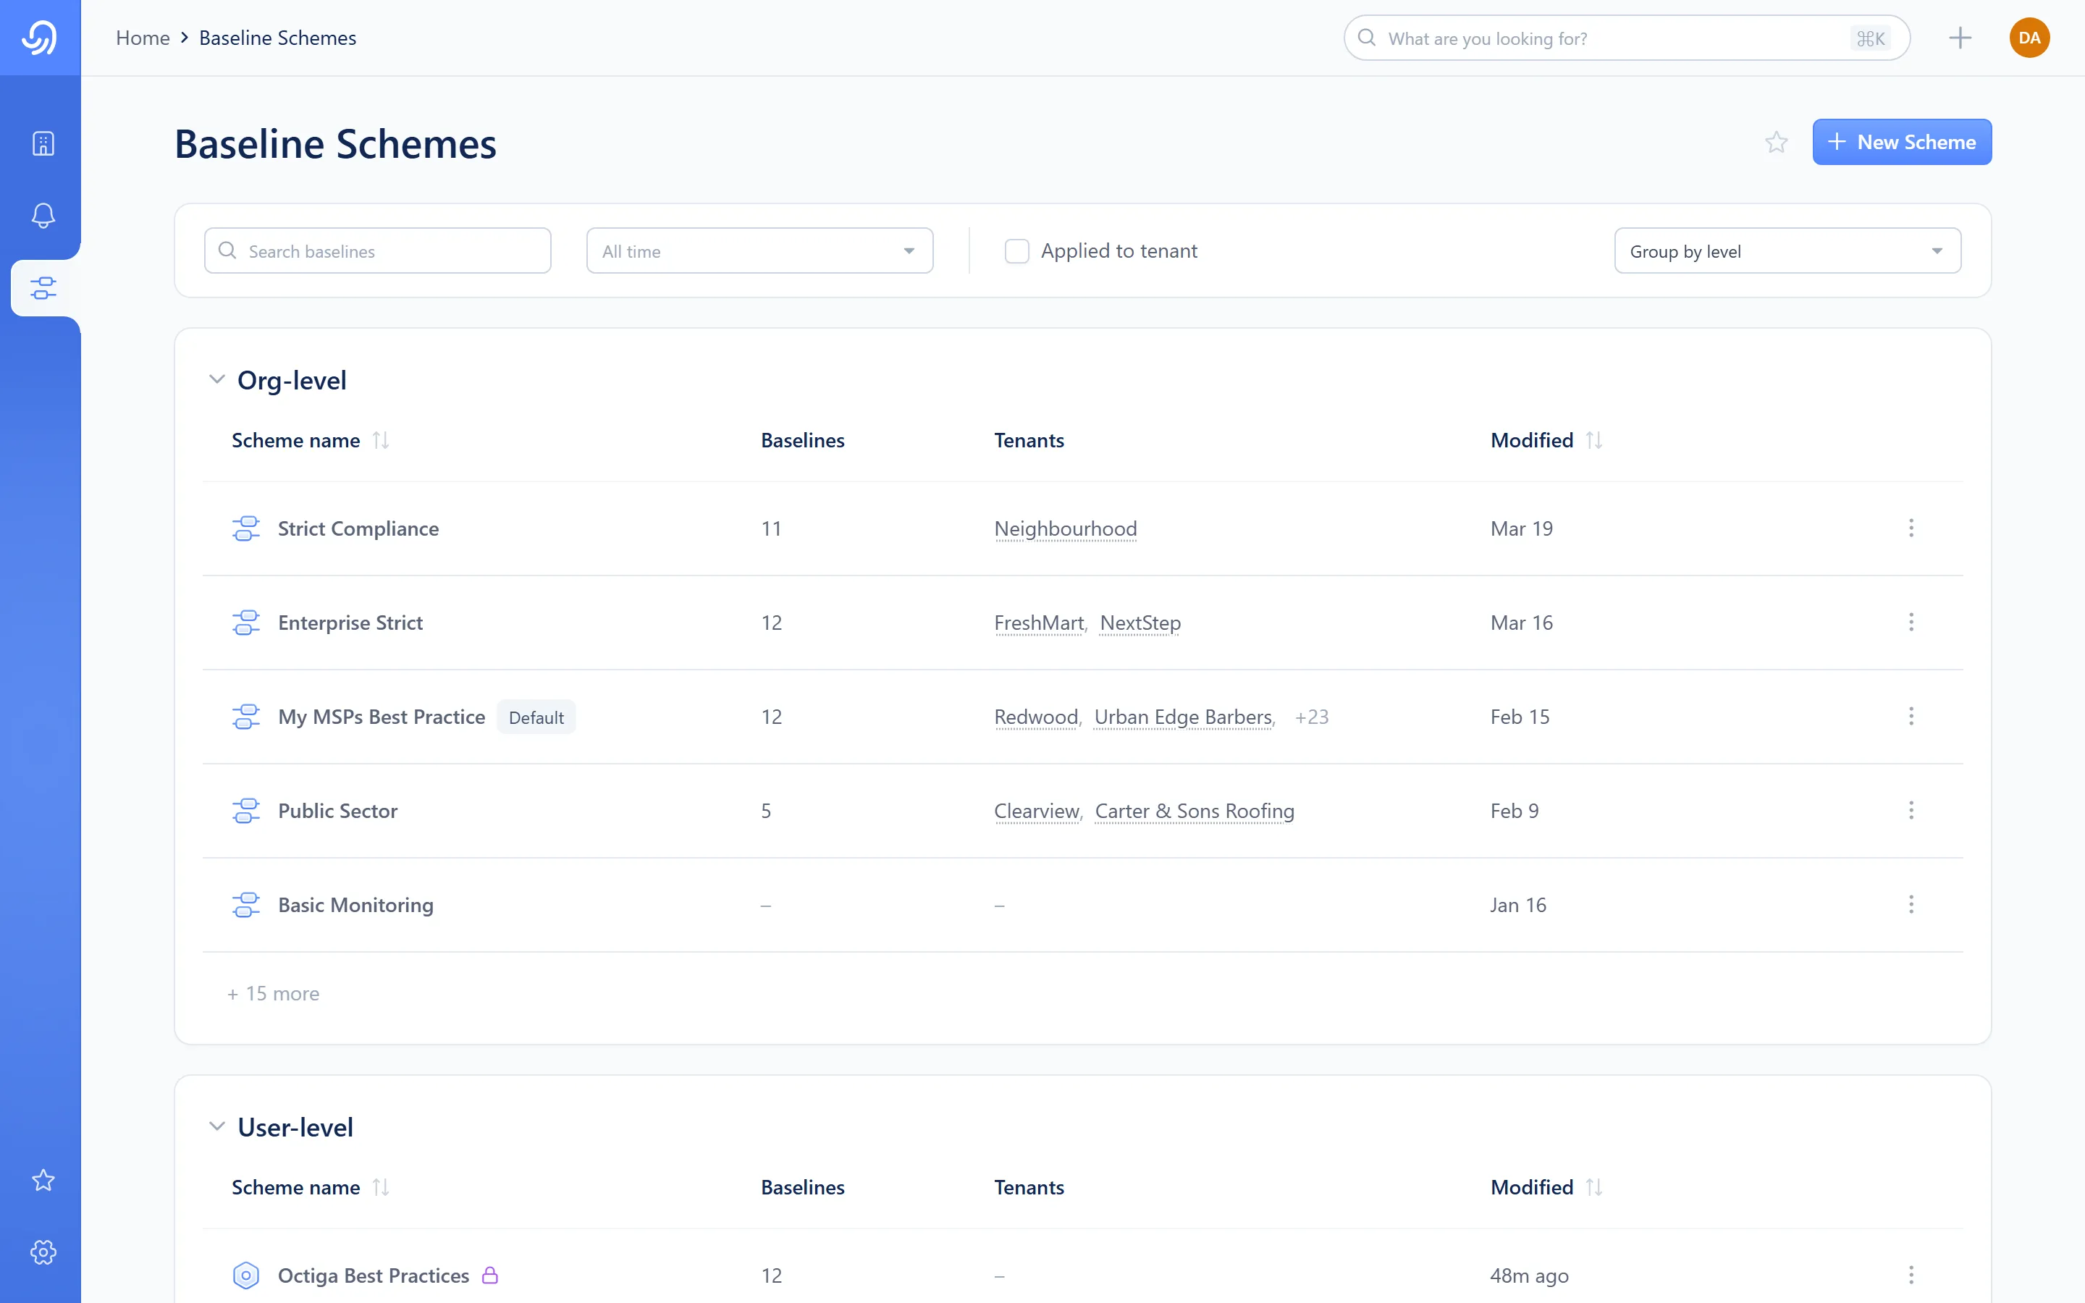Open row actions for Strict Compliance

1911,528
